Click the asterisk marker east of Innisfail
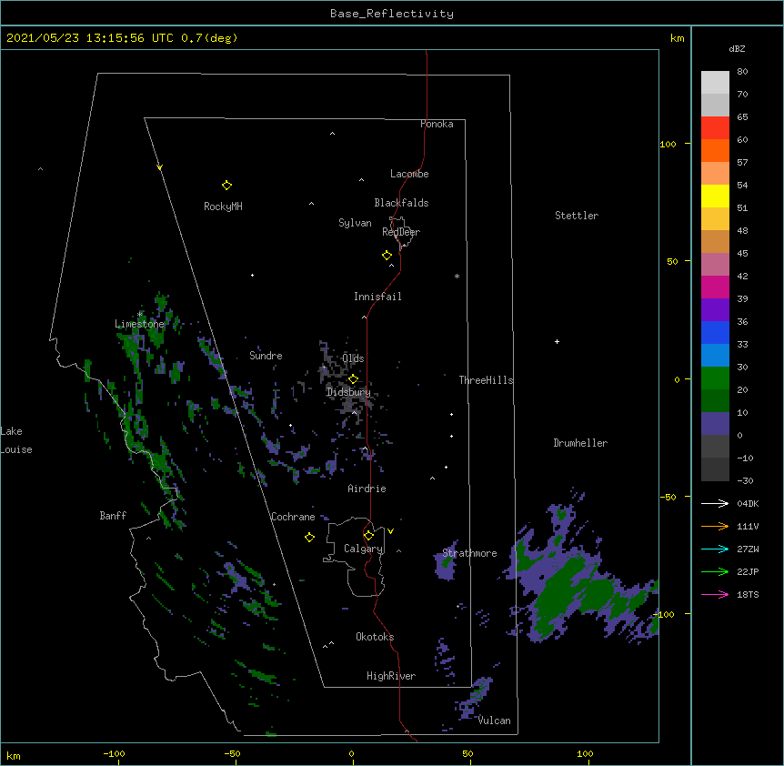The height and width of the screenshot is (766, 784). [457, 276]
